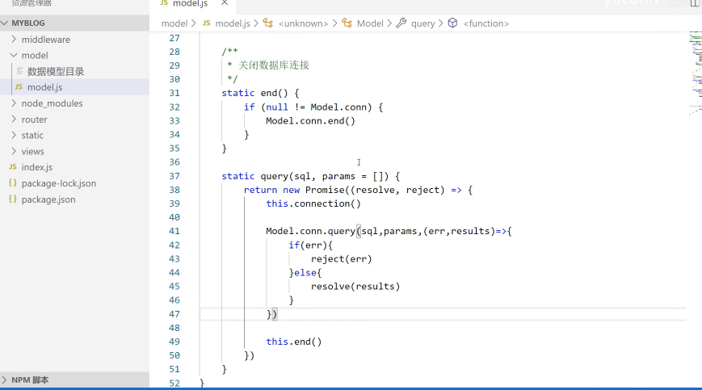Open package.json file
Image resolution: width=702 pixels, height=390 pixels.
(x=48, y=199)
